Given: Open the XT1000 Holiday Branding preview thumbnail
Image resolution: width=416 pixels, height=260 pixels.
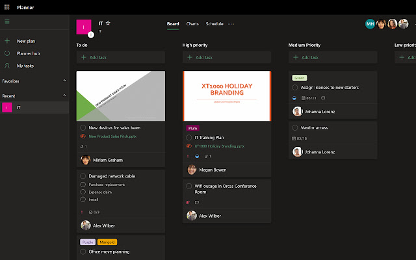Looking at the screenshot, I should tap(227, 96).
